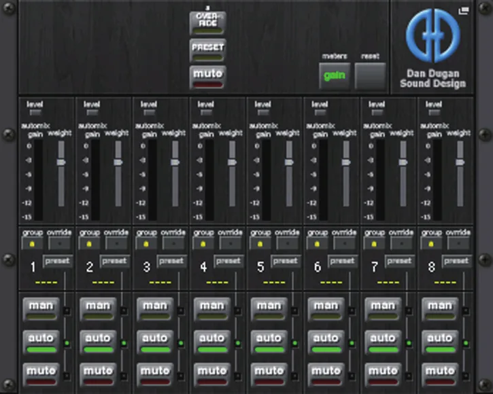Click channel 4's mute indicator square
This screenshot has width=493, height=394.
(238, 376)
